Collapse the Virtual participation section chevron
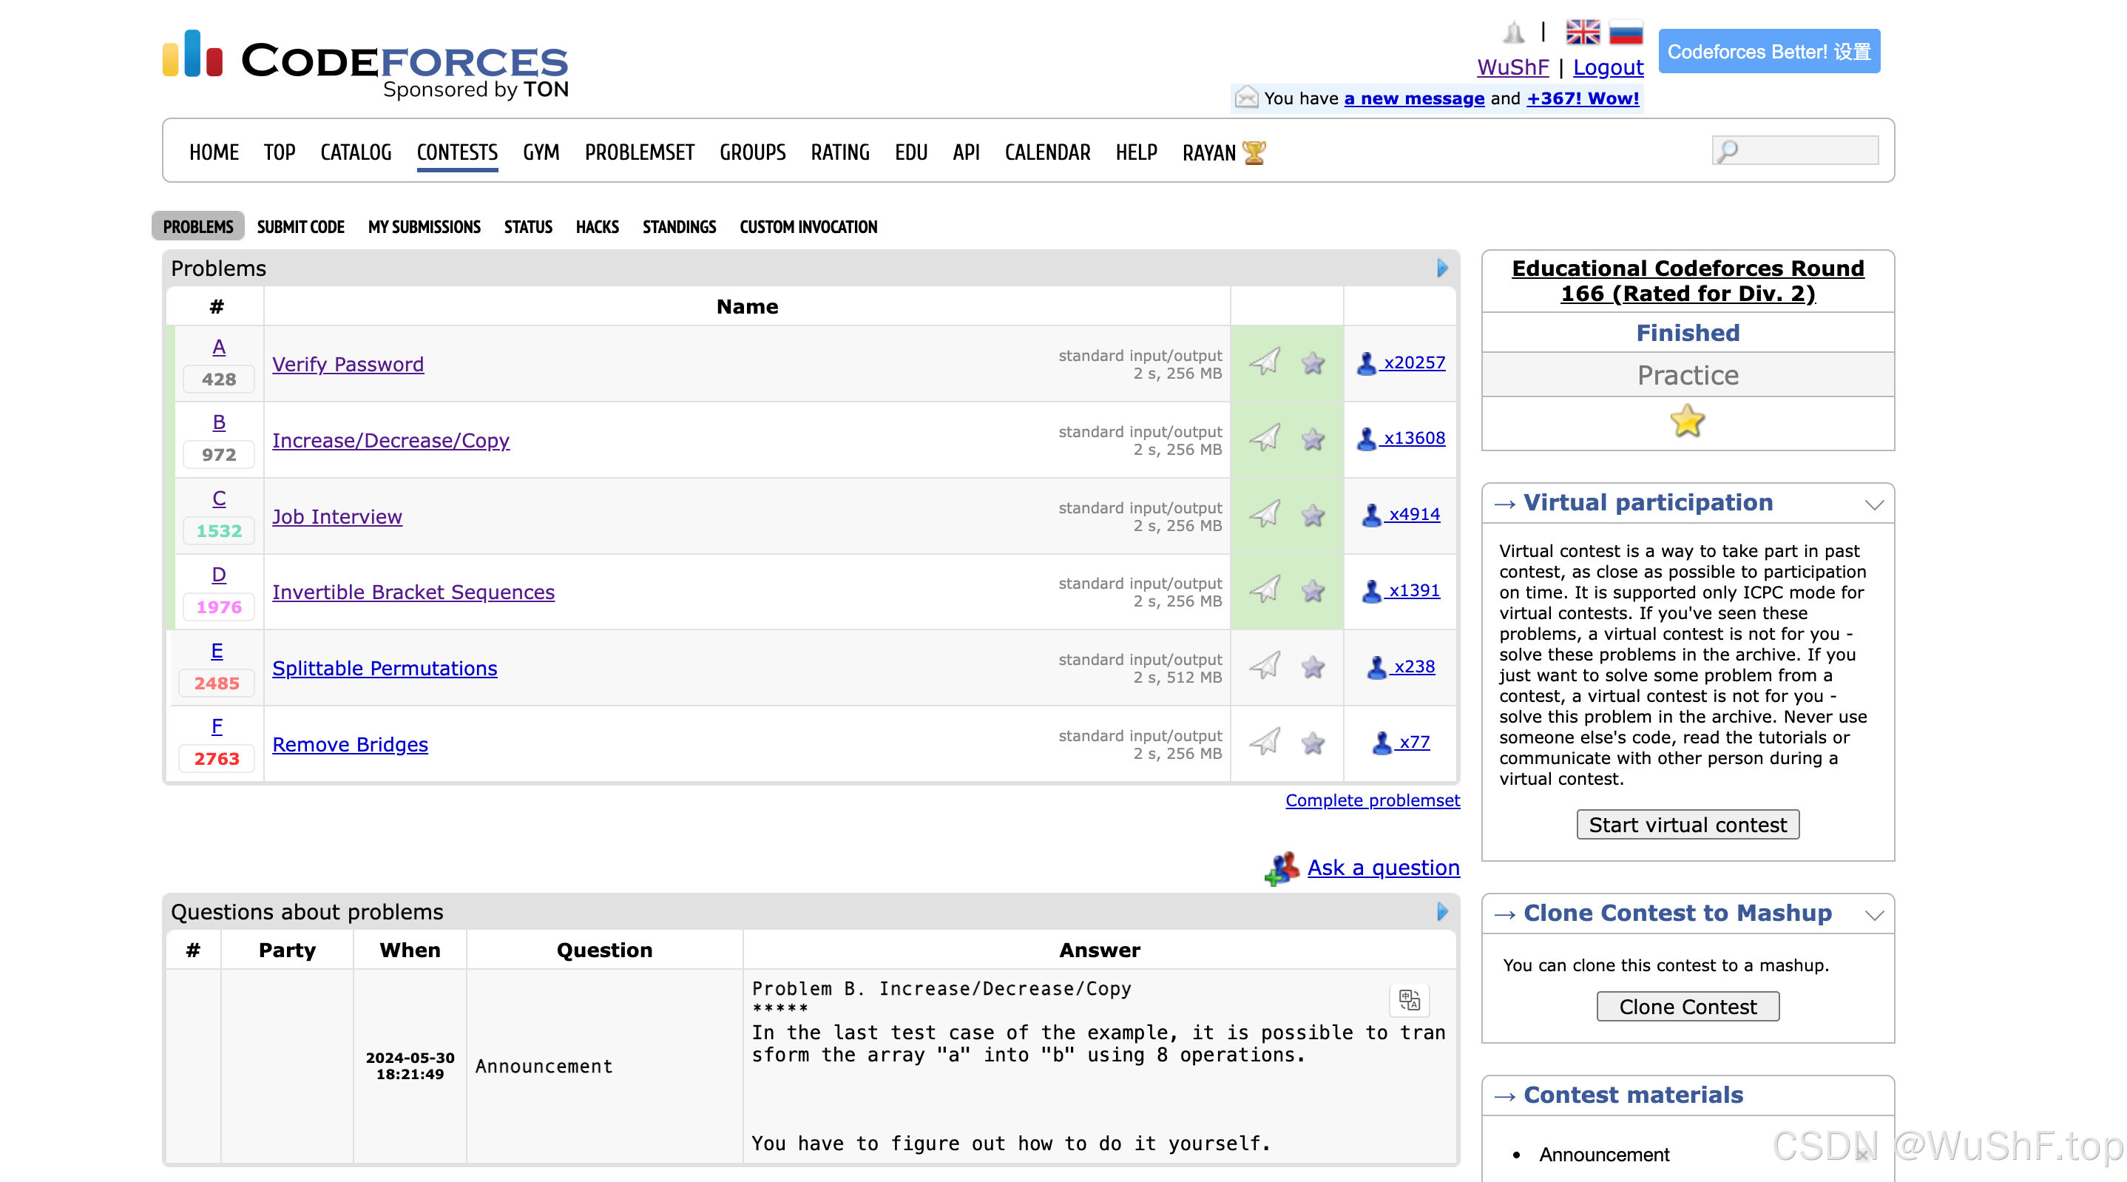 tap(1874, 504)
